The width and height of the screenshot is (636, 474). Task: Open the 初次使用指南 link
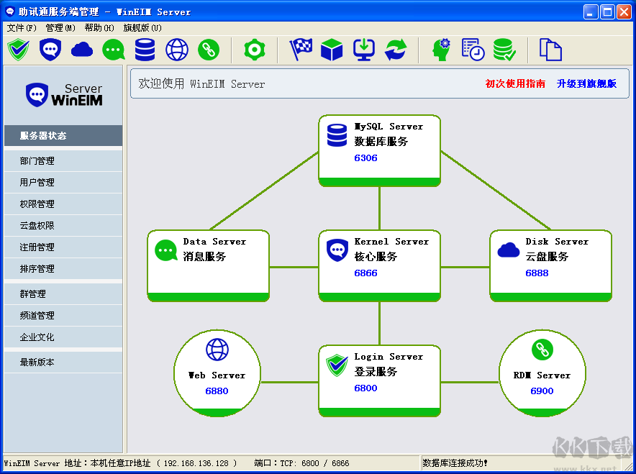(515, 83)
